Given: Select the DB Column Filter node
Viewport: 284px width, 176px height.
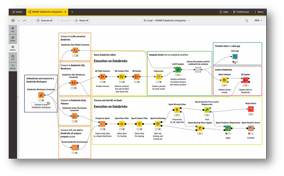Looking at the screenshot, I should click(122, 77).
